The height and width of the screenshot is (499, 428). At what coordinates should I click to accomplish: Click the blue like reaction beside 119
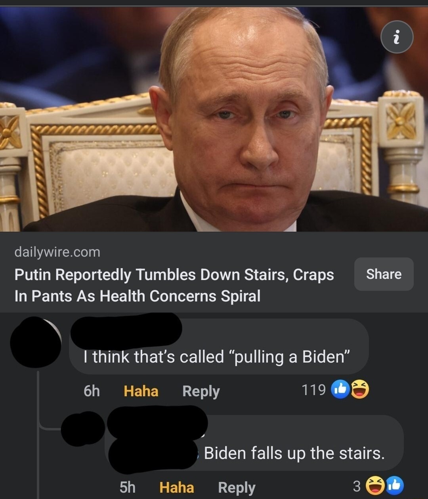(340, 390)
